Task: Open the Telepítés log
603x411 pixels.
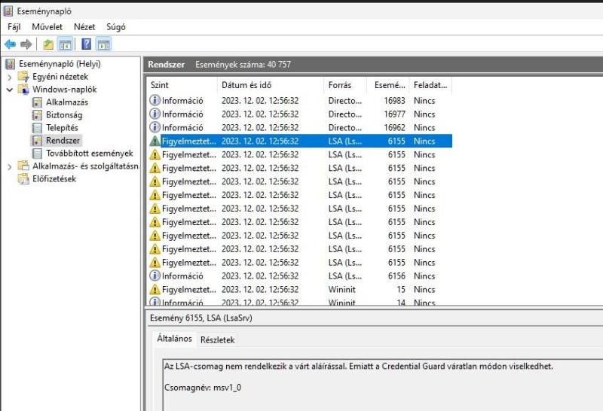Action: coord(62,127)
